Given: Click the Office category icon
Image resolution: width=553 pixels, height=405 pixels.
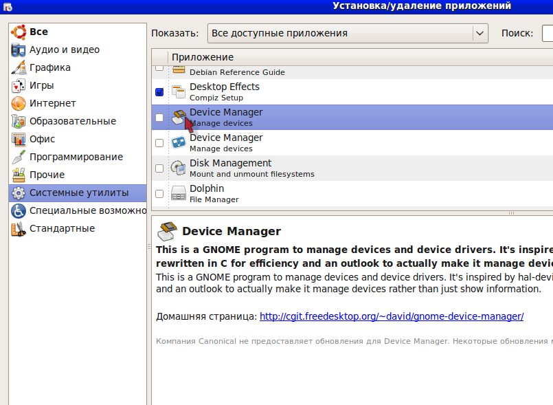Looking at the screenshot, I should pyautogui.click(x=19, y=139).
